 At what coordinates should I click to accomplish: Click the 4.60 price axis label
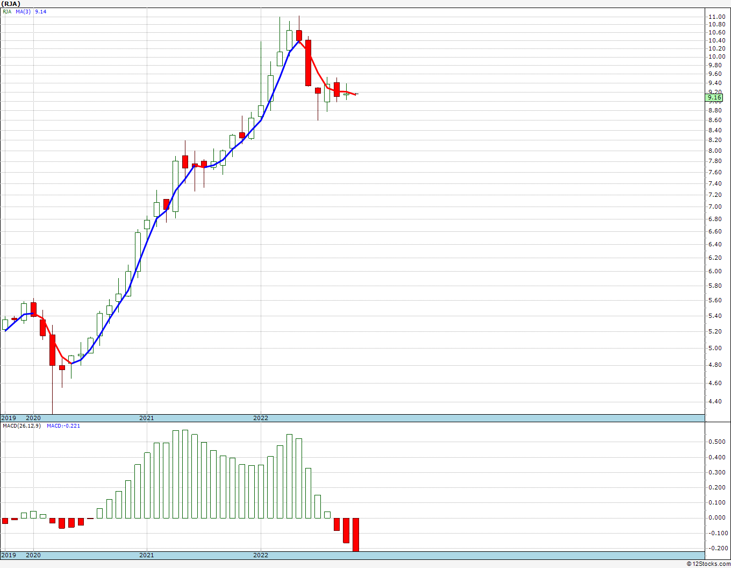tap(715, 383)
